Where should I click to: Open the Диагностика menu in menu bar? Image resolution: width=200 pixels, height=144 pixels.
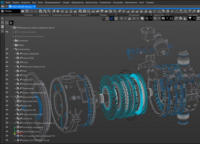pyautogui.click(x=91, y=2)
